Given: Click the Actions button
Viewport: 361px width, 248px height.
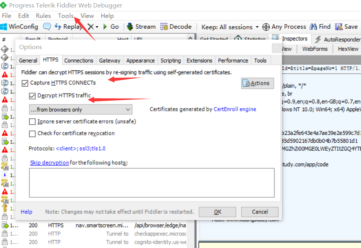Looking at the screenshot, I should coord(257,83).
